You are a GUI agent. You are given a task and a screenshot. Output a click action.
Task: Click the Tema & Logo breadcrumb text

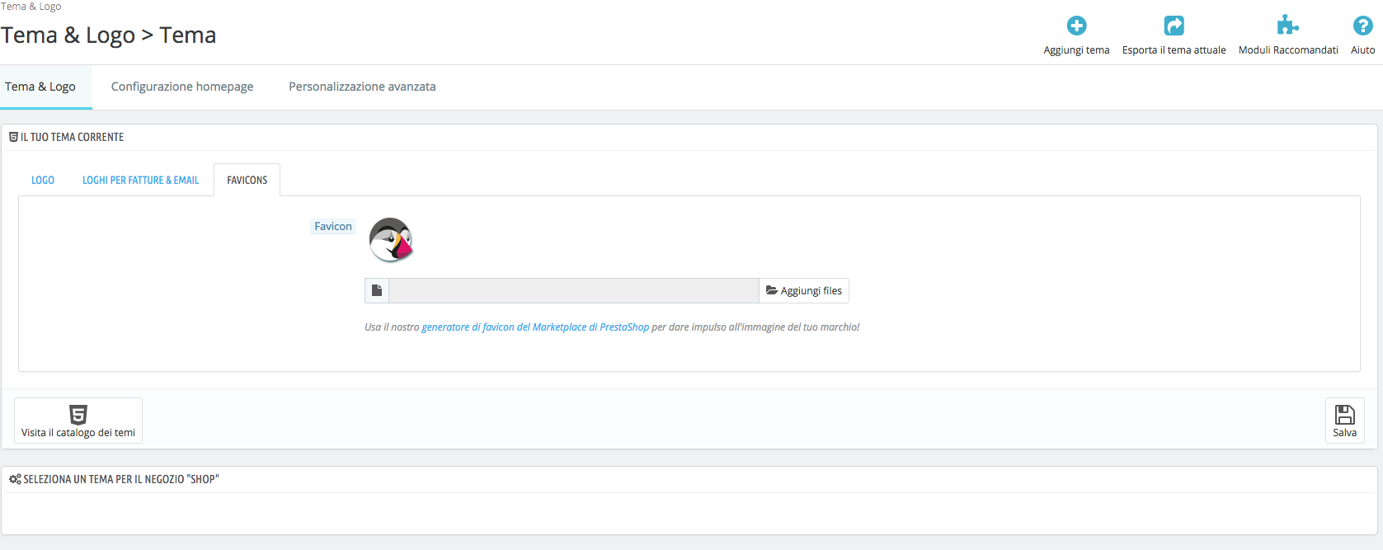[31, 7]
